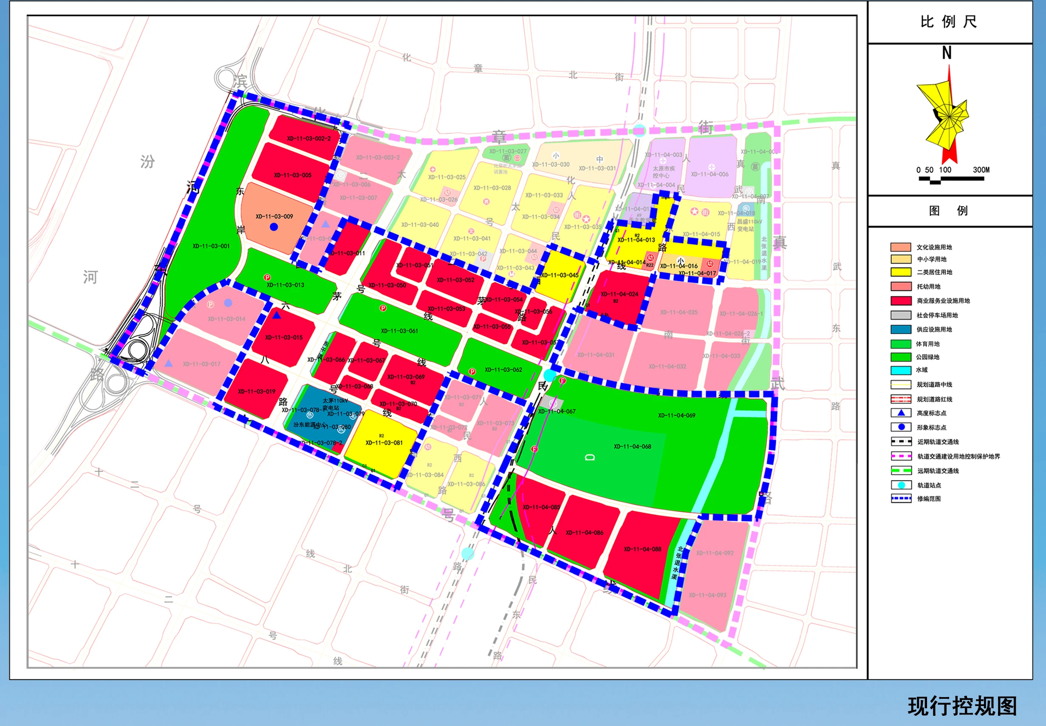
Task: Click the cyan rail station dot on the north boundary
Action: click(639, 130)
